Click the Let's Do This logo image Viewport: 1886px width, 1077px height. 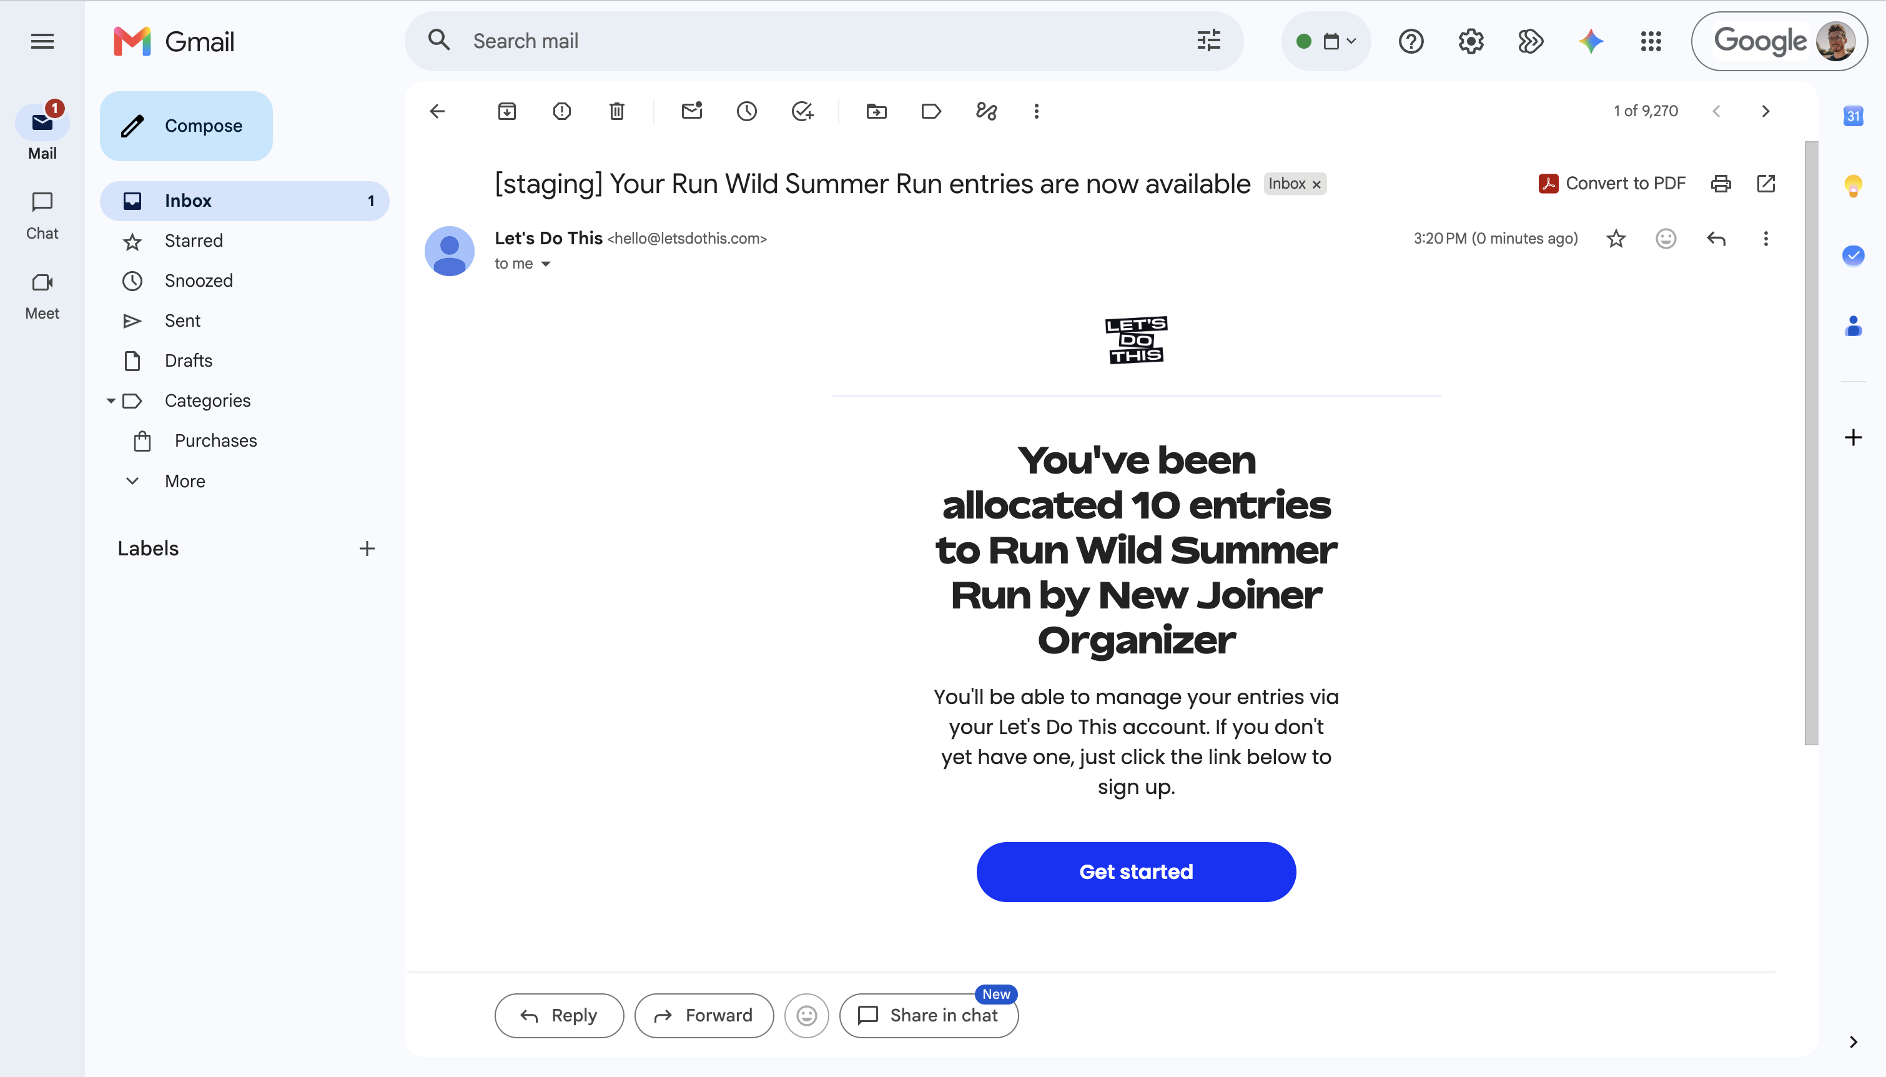coord(1137,340)
